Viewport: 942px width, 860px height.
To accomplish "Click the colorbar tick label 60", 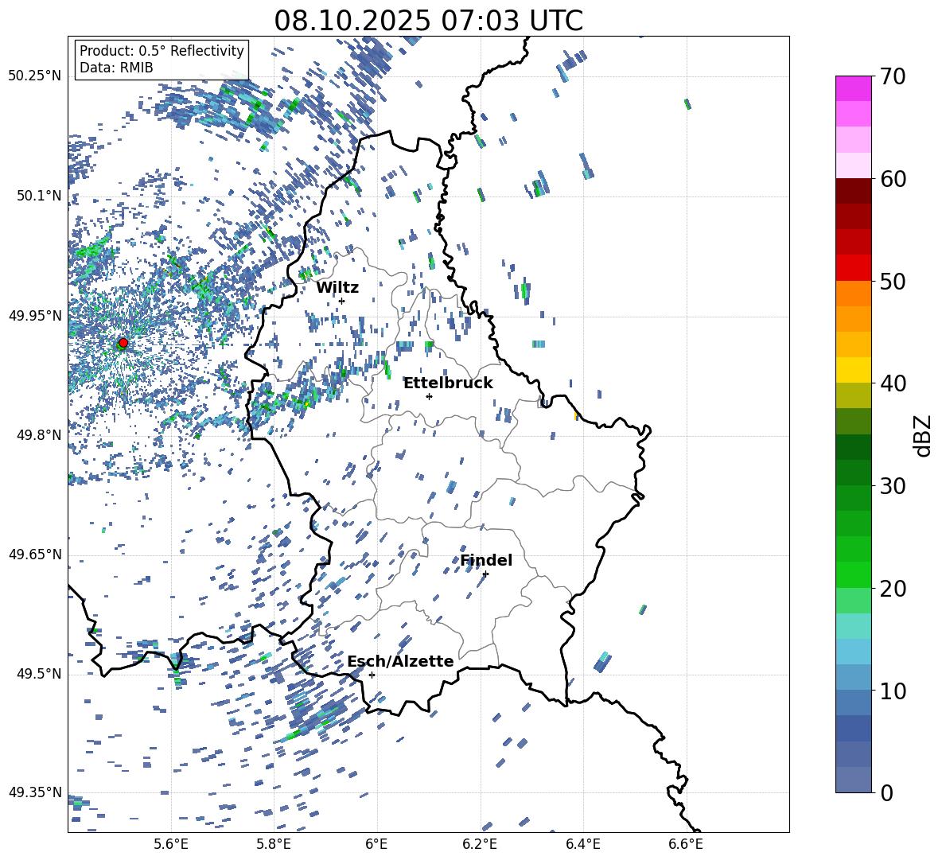I will coord(893,179).
